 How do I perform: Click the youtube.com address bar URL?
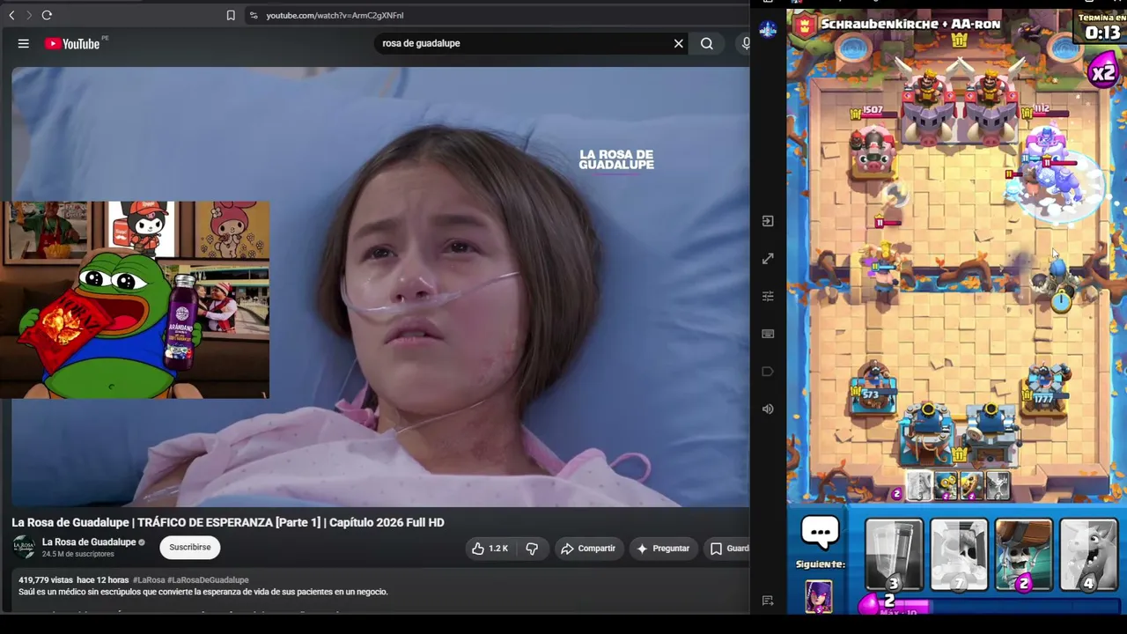pos(335,15)
